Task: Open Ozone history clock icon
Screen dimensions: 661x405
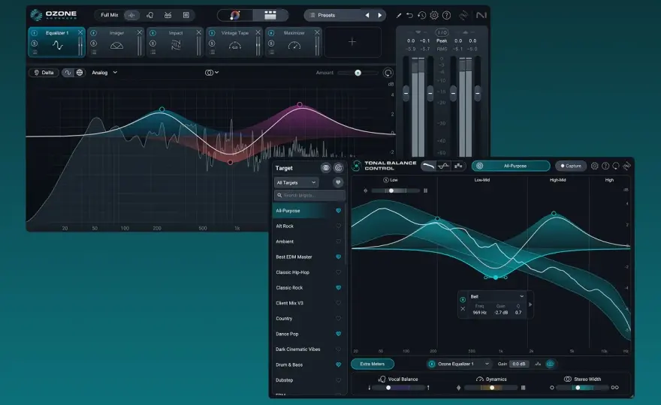Action: coord(421,16)
